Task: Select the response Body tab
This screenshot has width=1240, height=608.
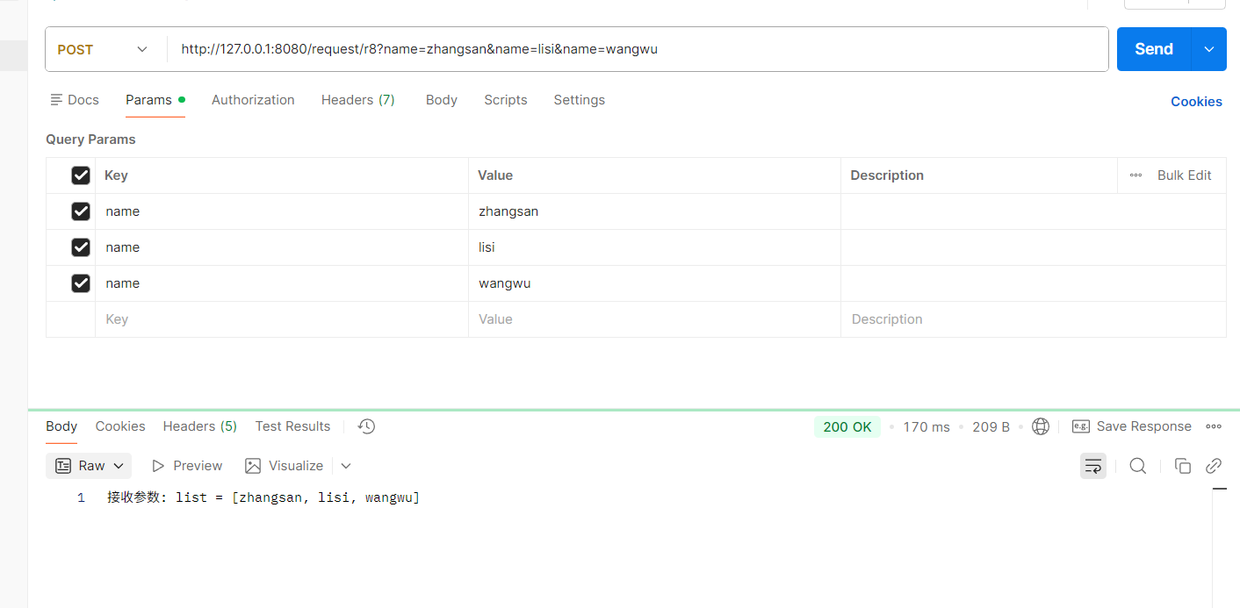Action: coord(61,426)
